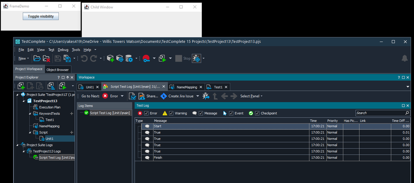Toggle the Warning filter checkbox
The width and height of the screenshot is (414, 183).
(172, 113)
